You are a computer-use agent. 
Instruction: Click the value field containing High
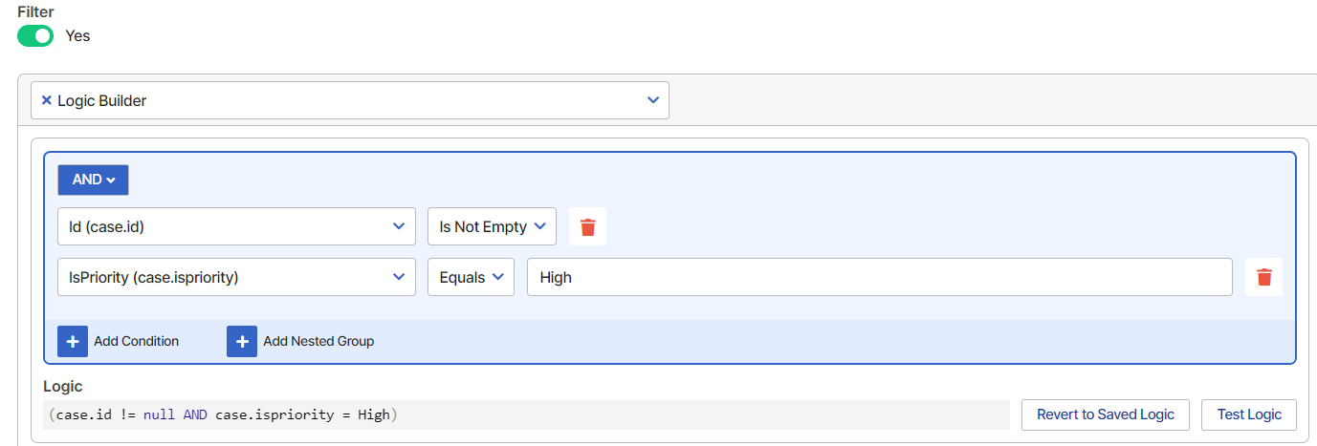(x=879, y=277)
